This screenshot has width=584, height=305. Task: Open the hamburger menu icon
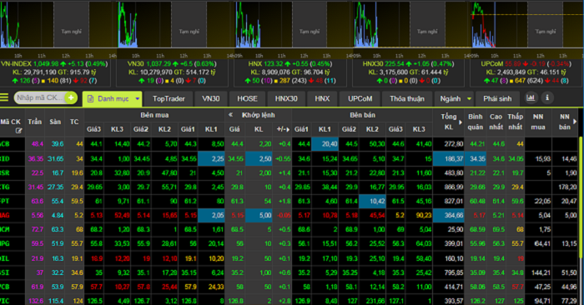tap(4, 97)
